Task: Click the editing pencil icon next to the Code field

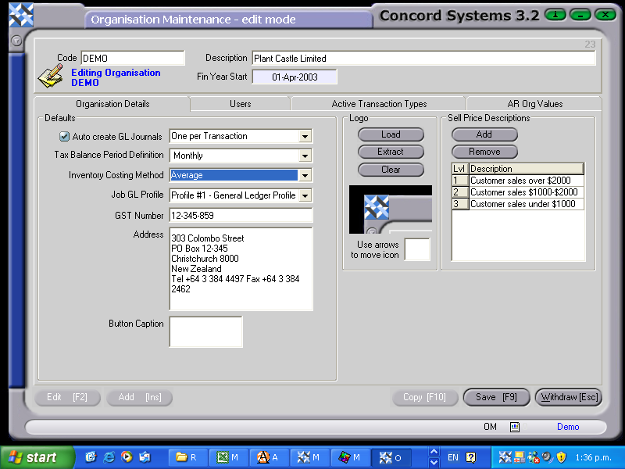Action: click(50, 74)
